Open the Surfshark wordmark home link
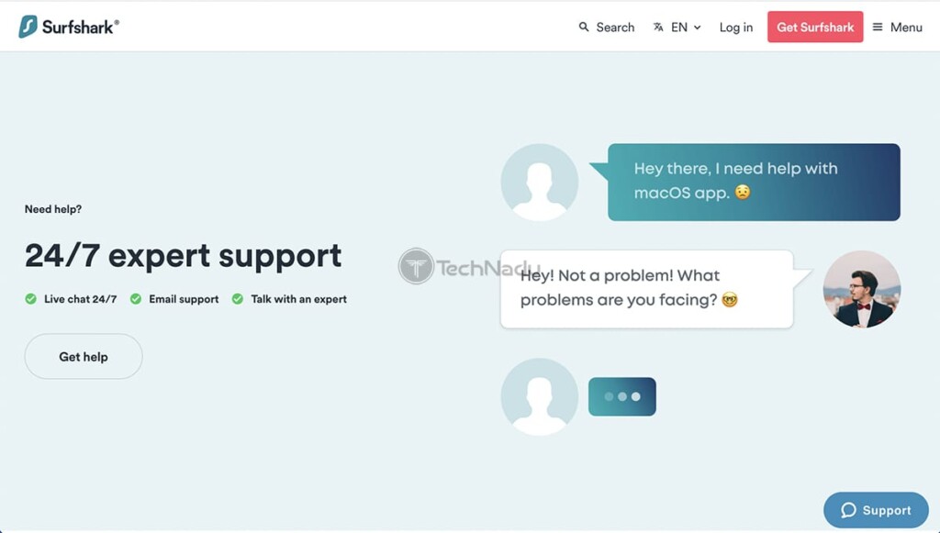This screenshot has height=533, width=940. pos(81,27)
